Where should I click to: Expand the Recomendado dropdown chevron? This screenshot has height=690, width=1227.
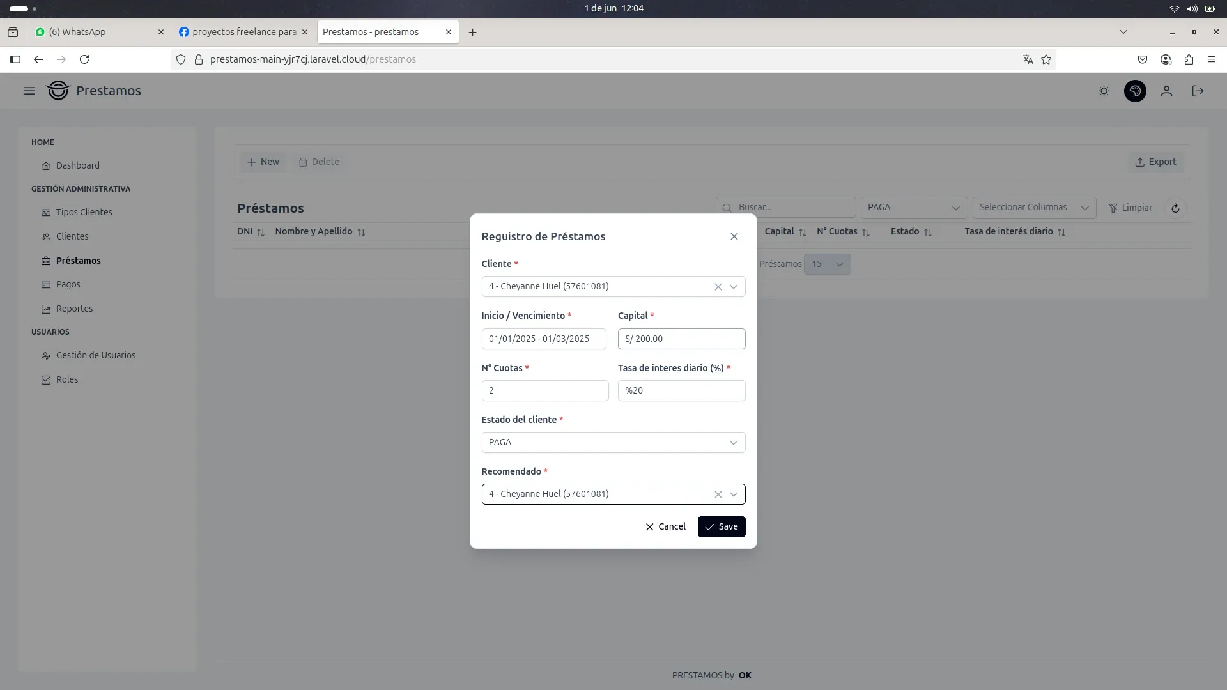tap(734, 494)
